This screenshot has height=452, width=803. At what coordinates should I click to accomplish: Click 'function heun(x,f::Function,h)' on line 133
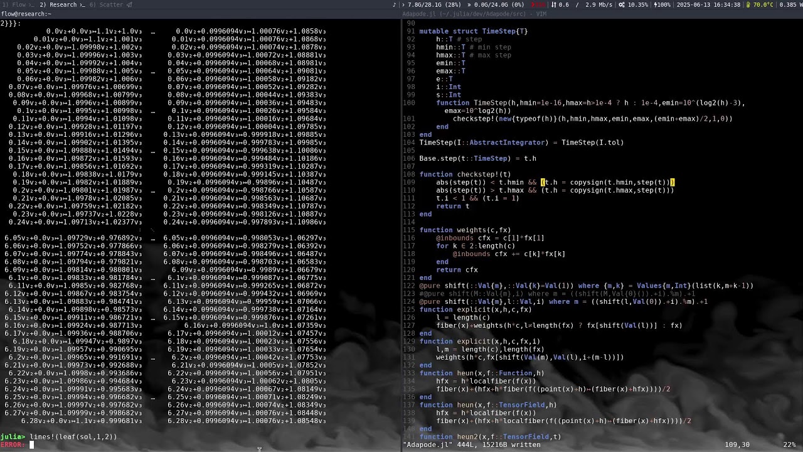pos(482,373)
